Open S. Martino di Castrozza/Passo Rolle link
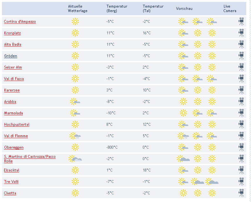Screen dimensions: 251x202 (30, 159)
